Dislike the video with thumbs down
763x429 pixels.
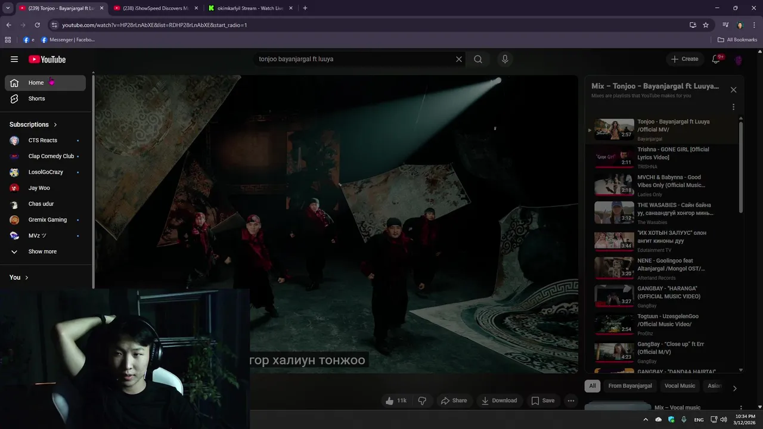click(422, 400)
